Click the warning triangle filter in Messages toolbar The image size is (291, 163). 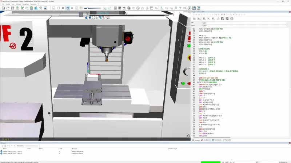coord(5,146)
